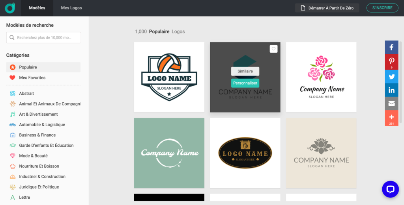Click the construction helmet icon
Screen dimensions: 404x205
pos(12,177)
